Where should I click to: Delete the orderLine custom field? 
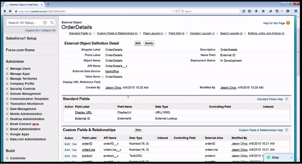pos(74,150)
